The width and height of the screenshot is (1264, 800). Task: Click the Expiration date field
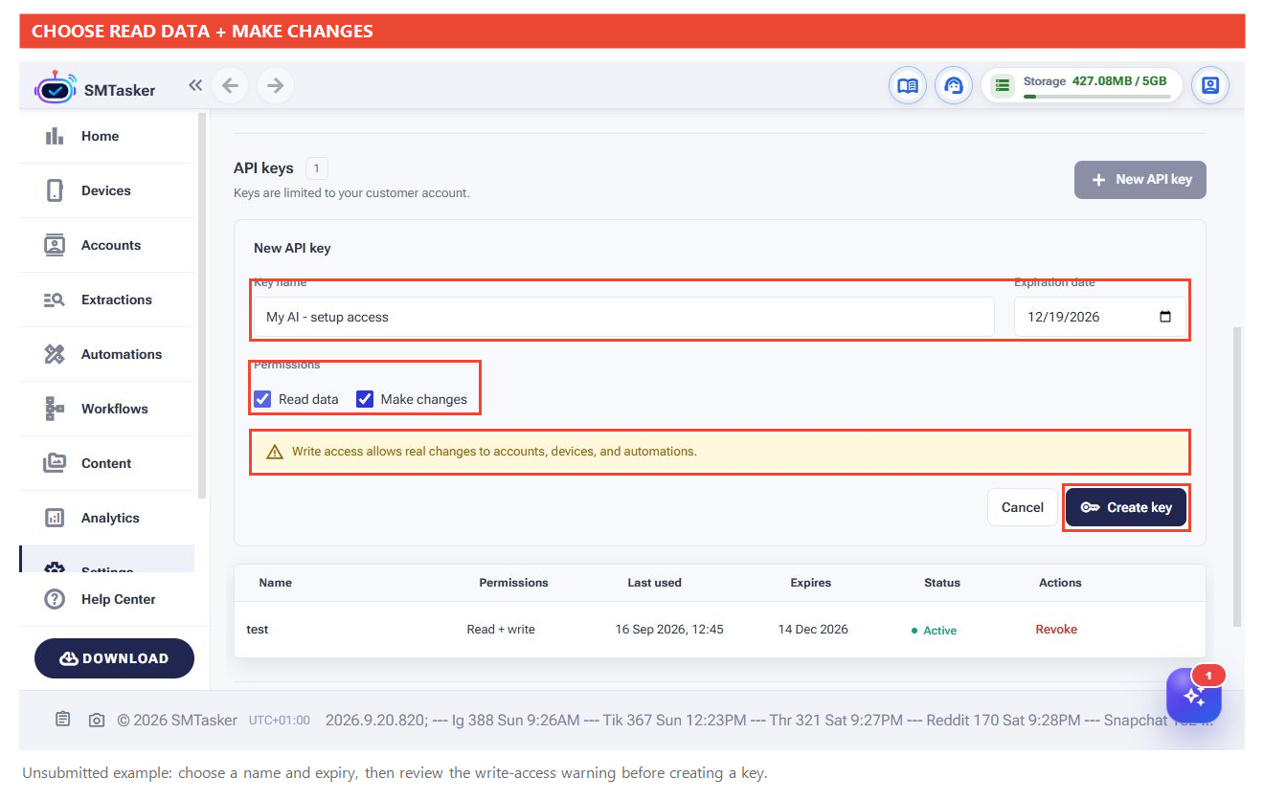pos(1100,317)
